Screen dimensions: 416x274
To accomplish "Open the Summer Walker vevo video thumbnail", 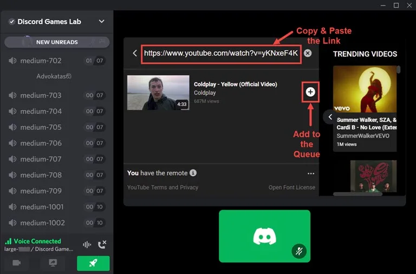I will pyautogui.click(x=365, y=89).
